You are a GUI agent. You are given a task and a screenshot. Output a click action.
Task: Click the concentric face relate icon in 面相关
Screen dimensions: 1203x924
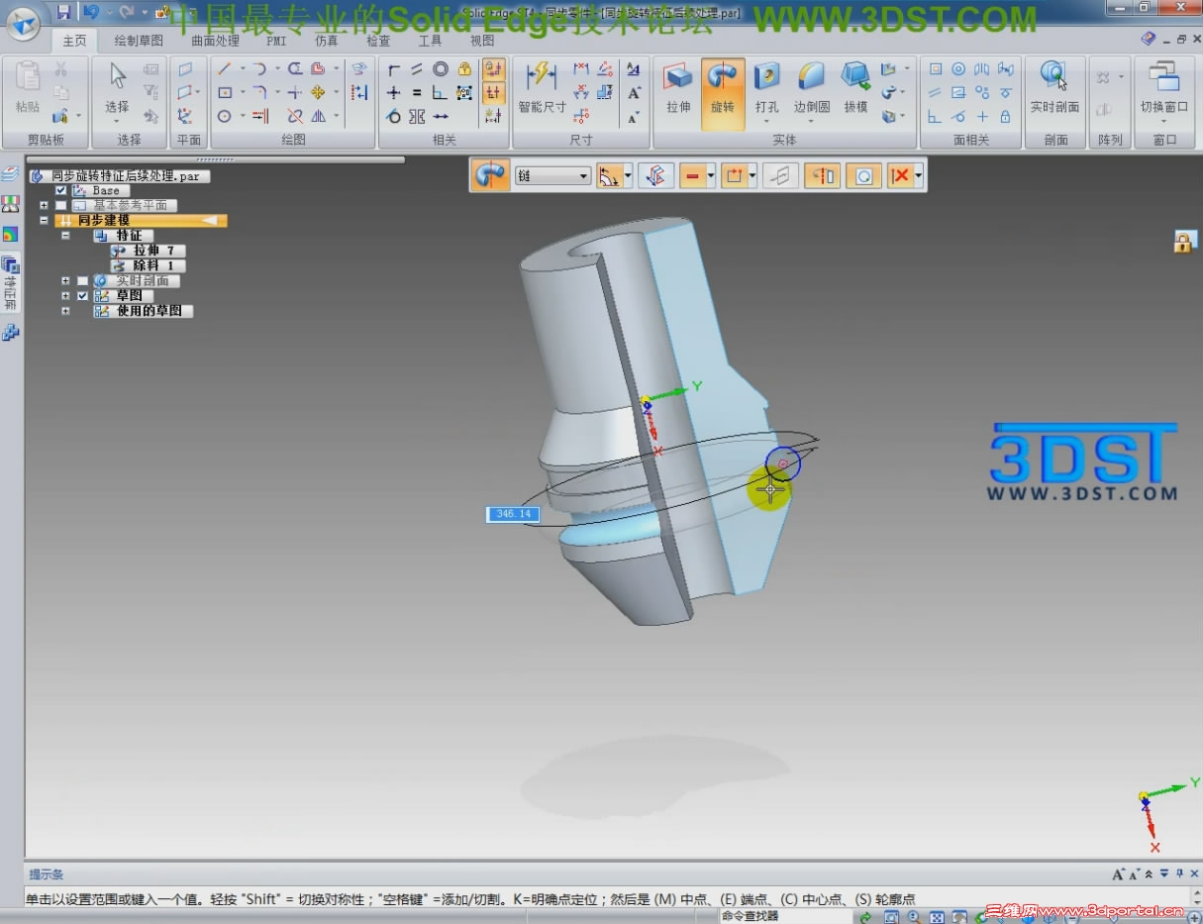point(958,69)
